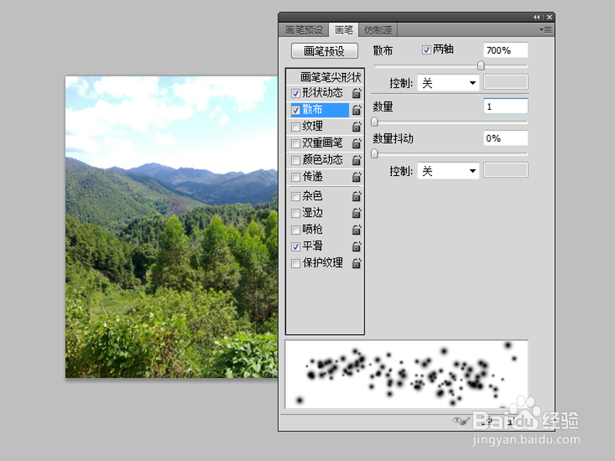Click the mountain landscape photo

pos(171,227)
